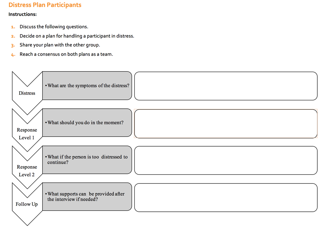Click the Distress Plan Participants heading

pyautogui.click(x=45, y=5)
